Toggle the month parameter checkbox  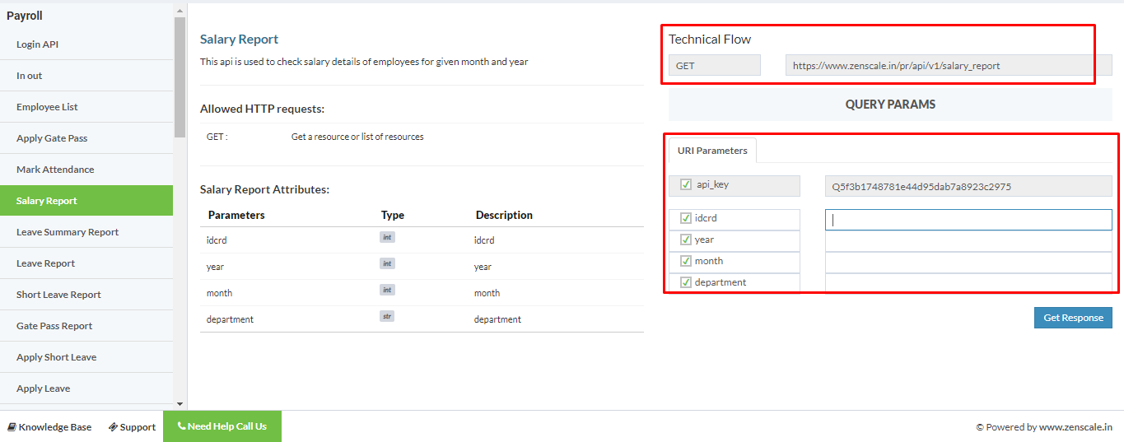pos(686,262)
